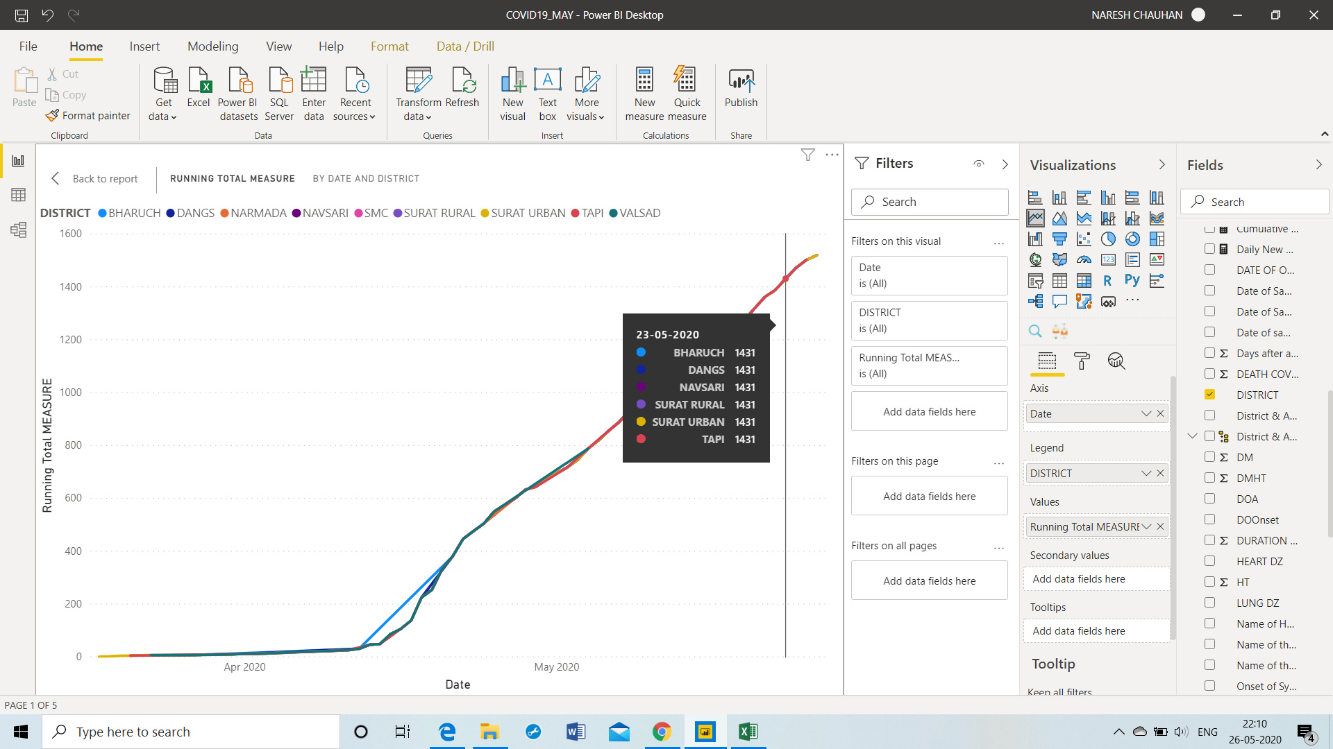The height and width of the screenshot is (749, 1333).
Task: Open Enter data tool
Action: pyautogui.click(x=314, y=94)
